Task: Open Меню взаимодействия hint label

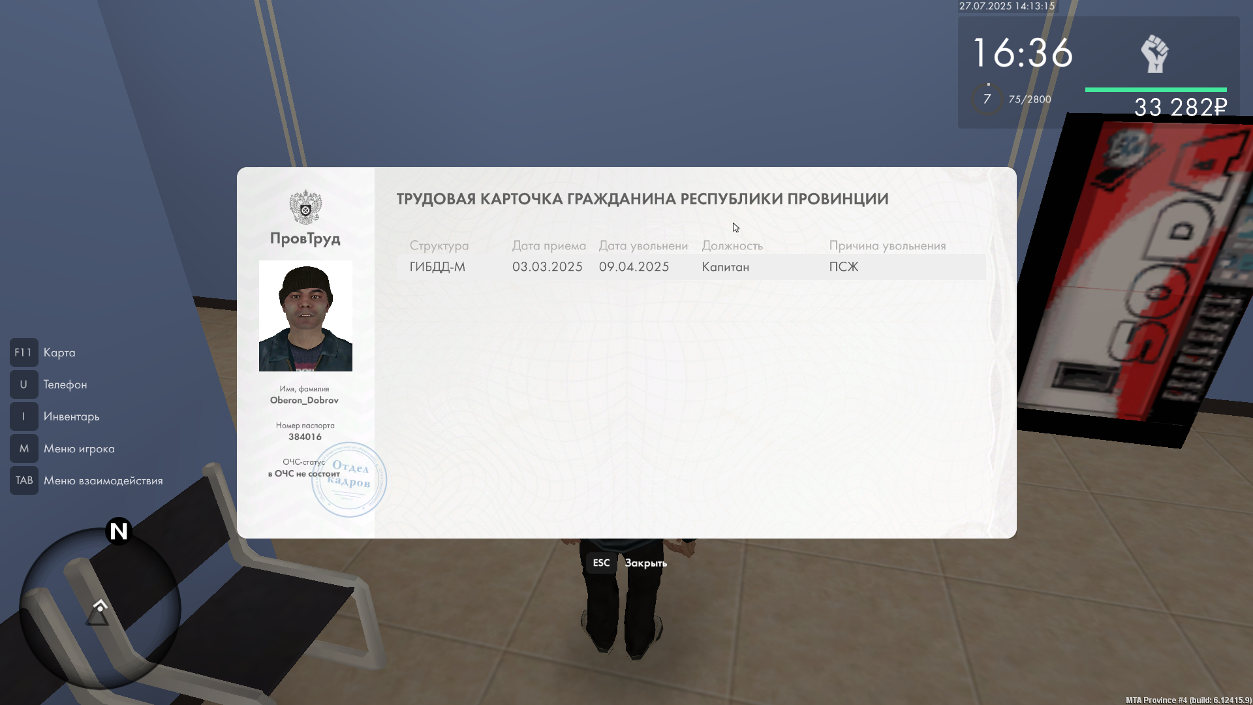Action: [103, 480]
